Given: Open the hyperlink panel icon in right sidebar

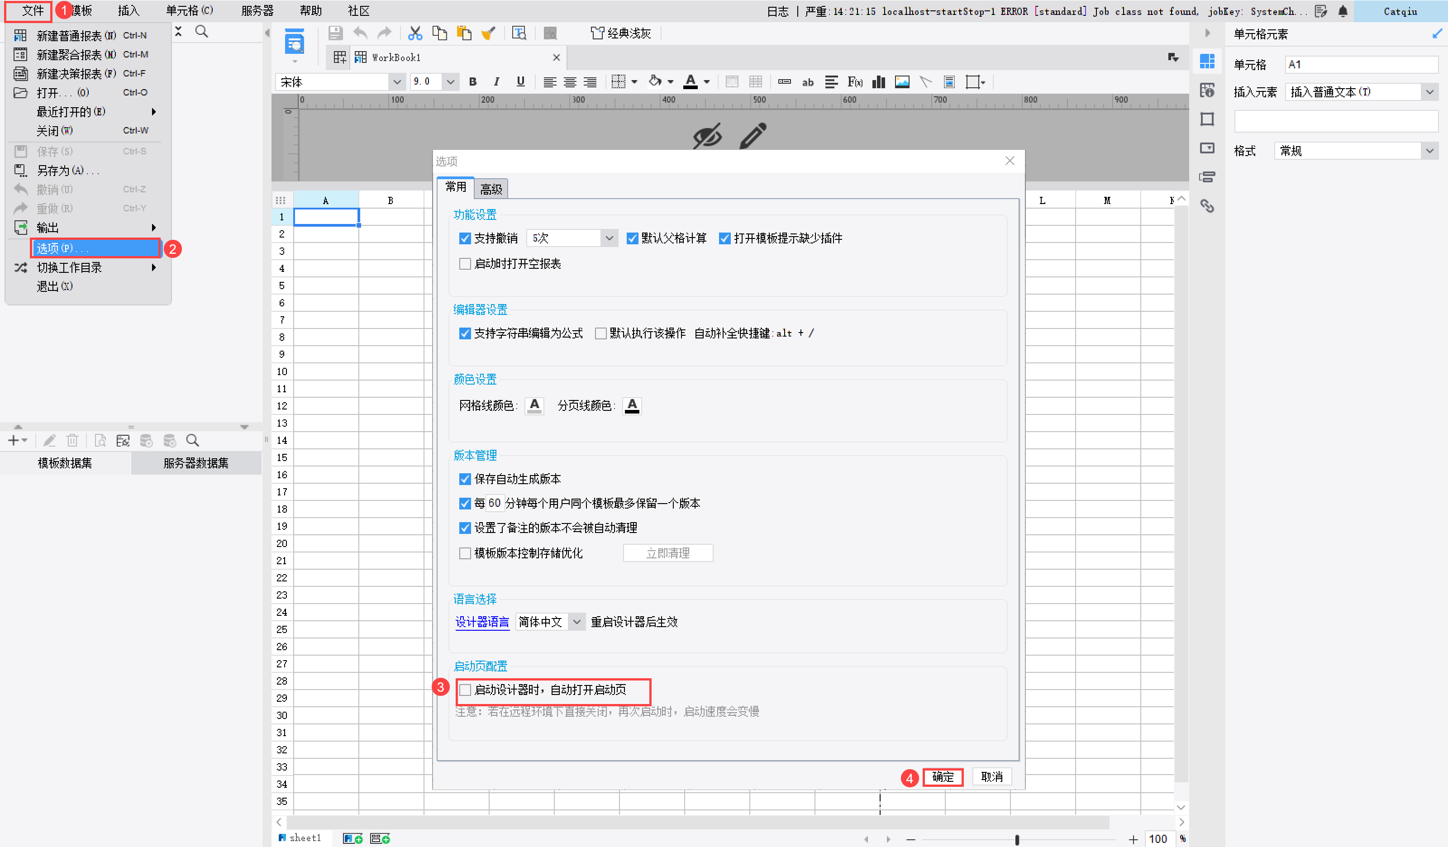Looking at the screenshot, I should point(1207,205).
